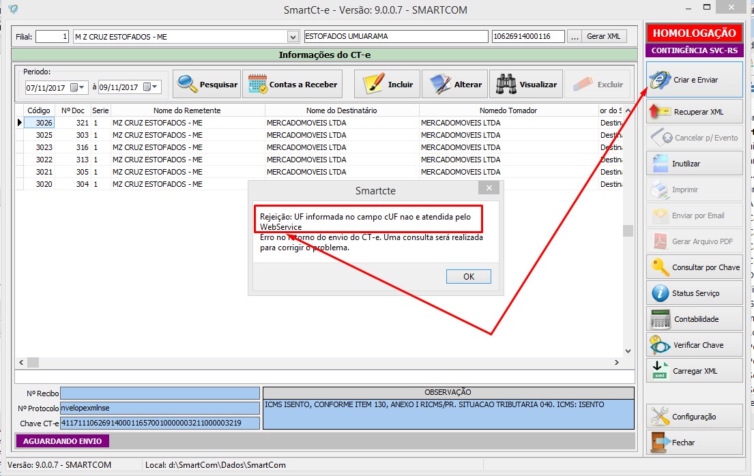Click Criar e Enviar globe icon

coord(660,80)
